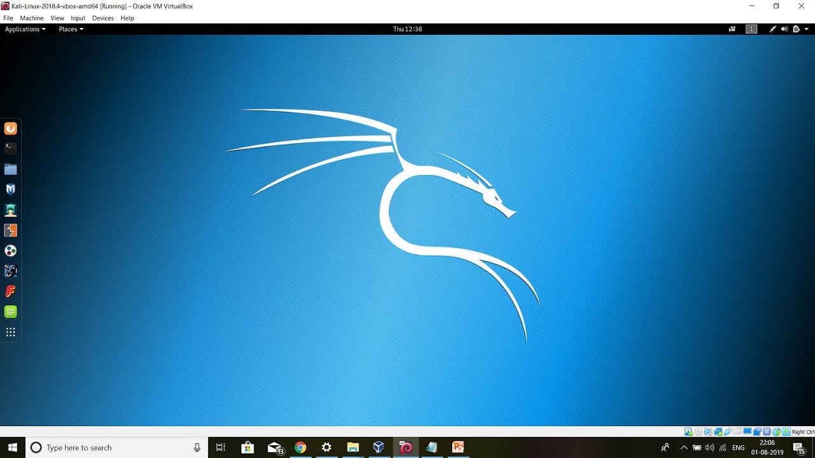Viewport: 815px width, 458px height.
Task: Restore down the VirtualBox window
Action: coord(776,6)
